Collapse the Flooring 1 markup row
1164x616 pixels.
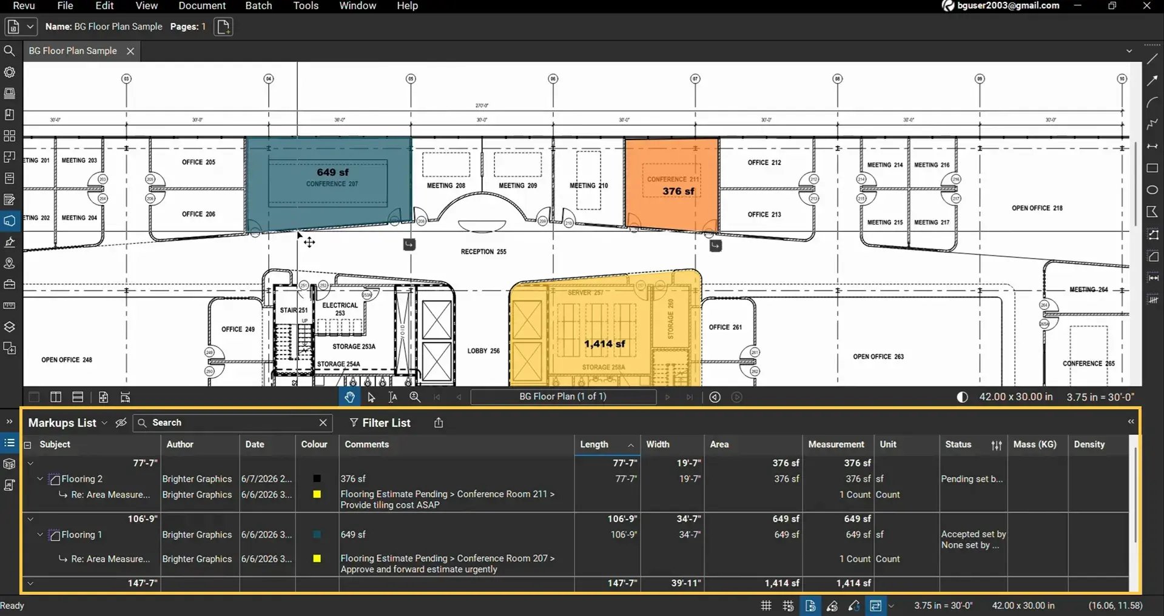coord(40,535)
